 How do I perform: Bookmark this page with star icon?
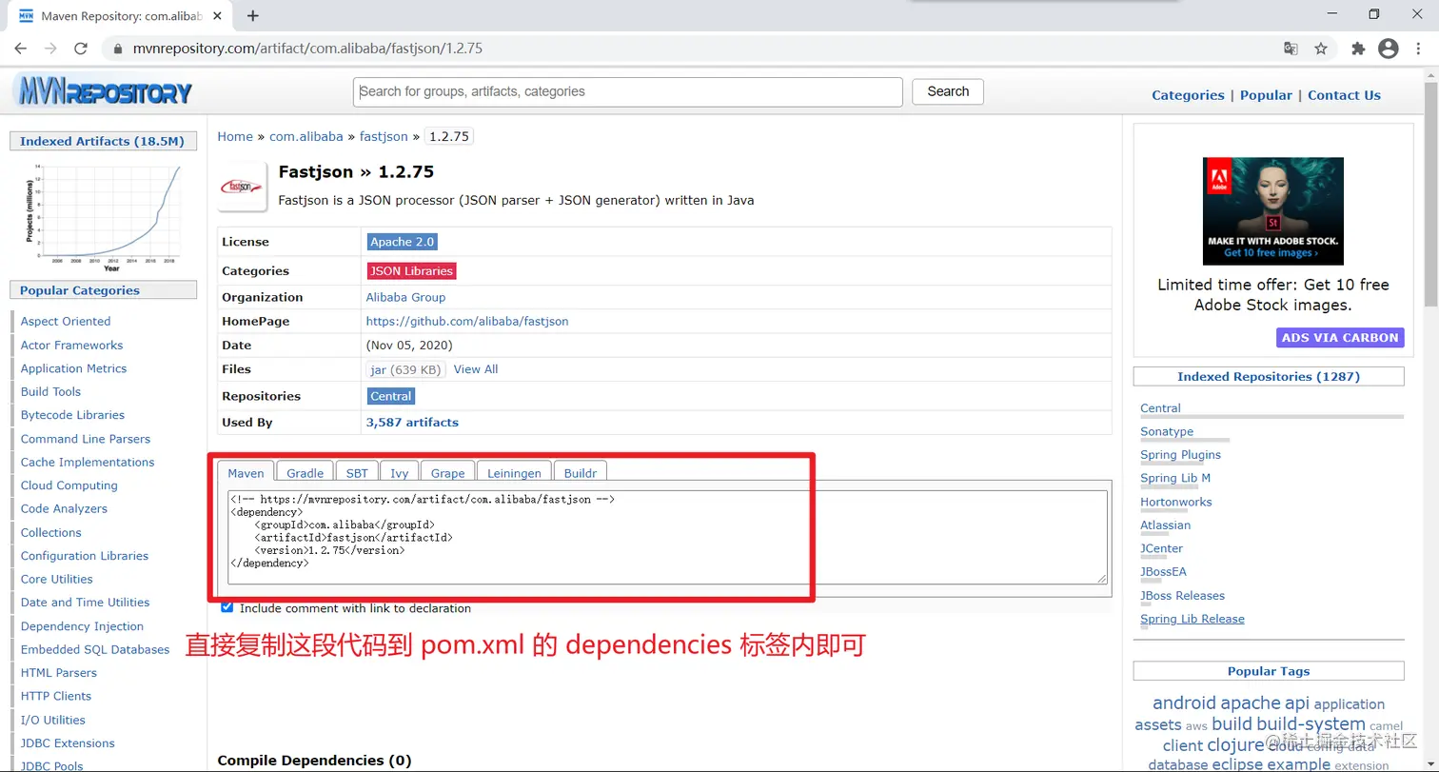(1321, 49)
